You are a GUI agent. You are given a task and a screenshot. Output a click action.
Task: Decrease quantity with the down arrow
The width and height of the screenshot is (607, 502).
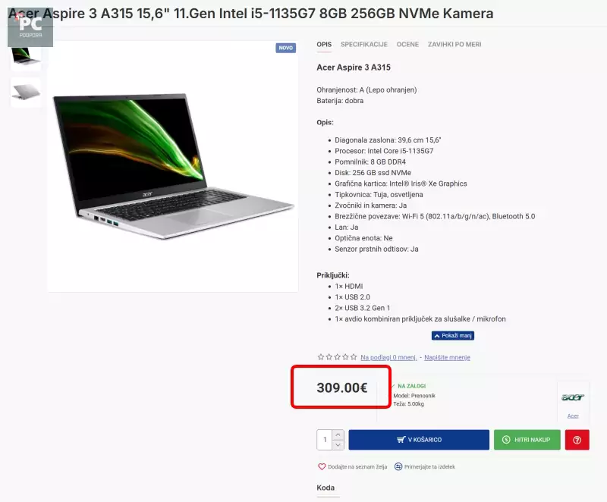coord(338,445)
